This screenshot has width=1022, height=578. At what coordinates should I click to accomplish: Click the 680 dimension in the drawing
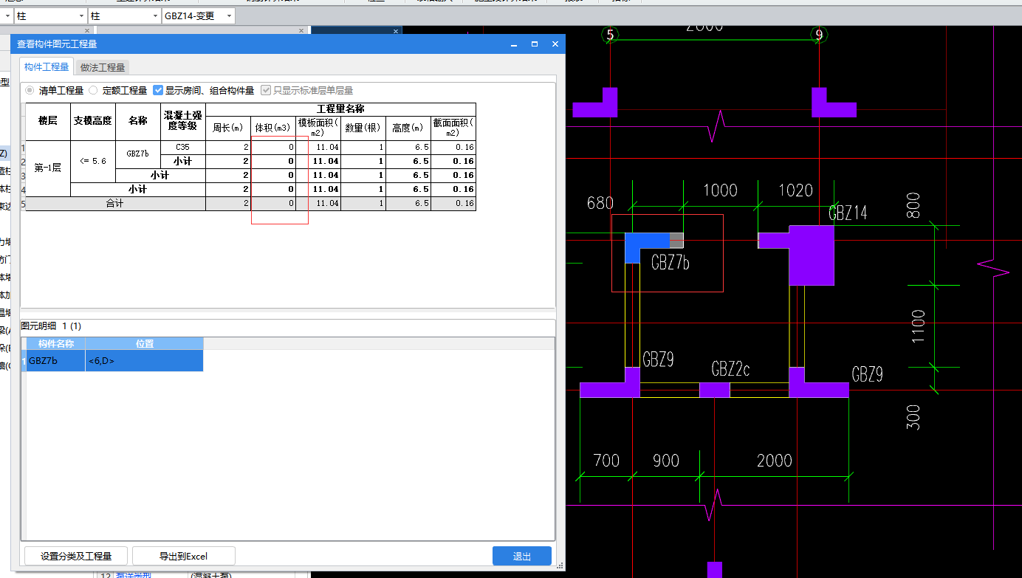[x=600, y=203]
